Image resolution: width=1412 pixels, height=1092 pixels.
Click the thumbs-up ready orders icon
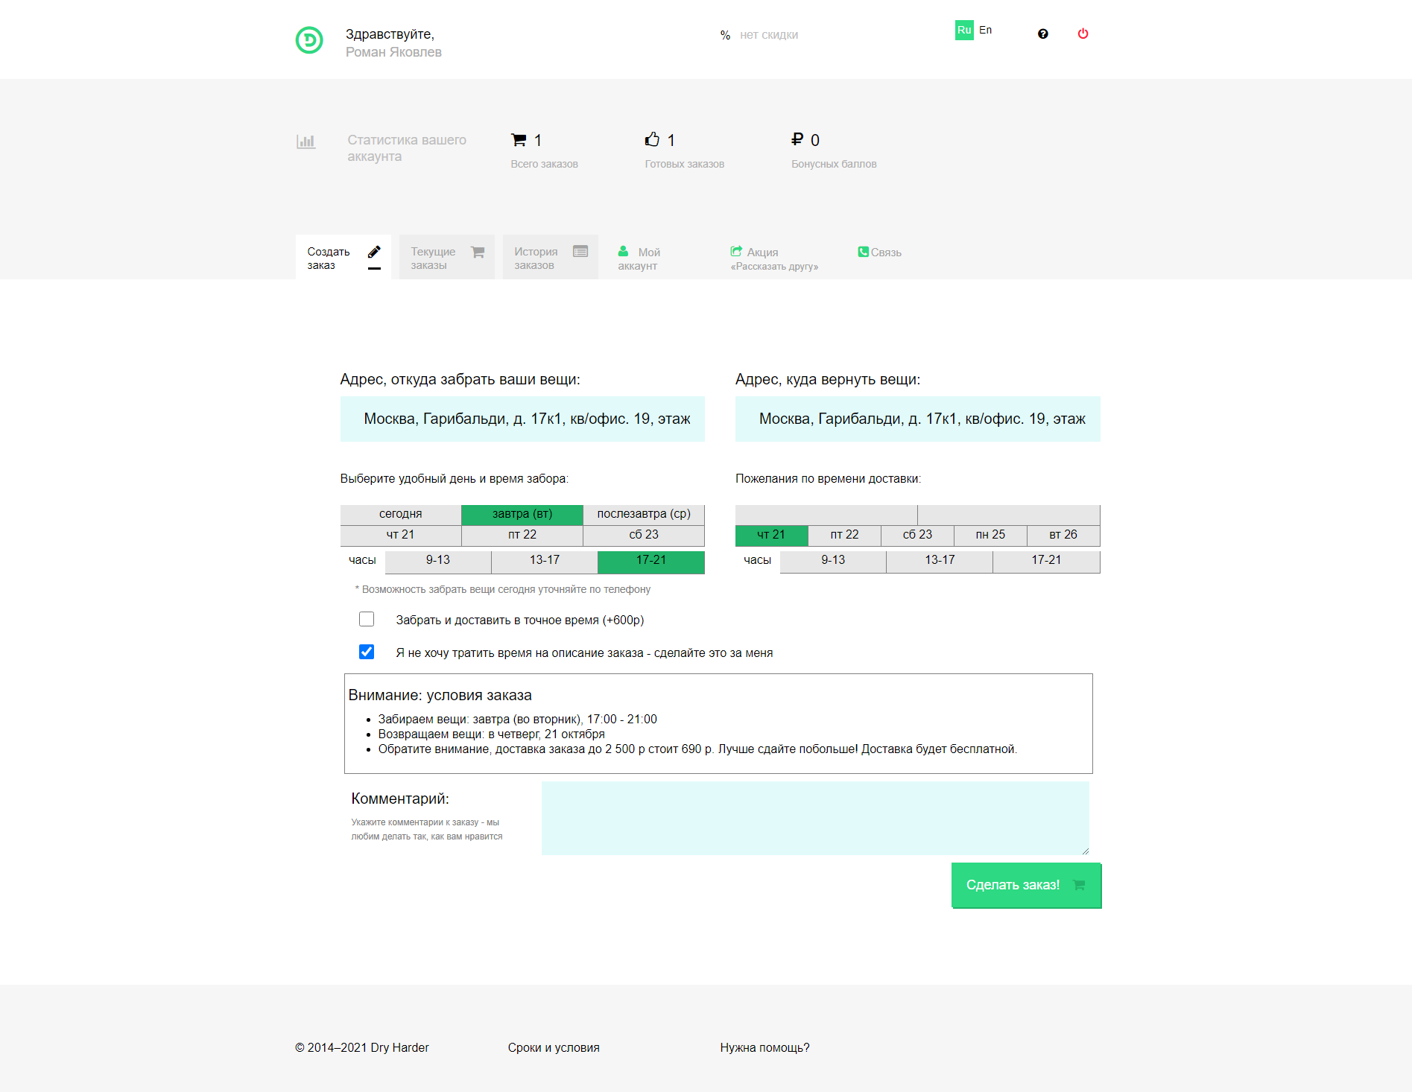(652, 139)
